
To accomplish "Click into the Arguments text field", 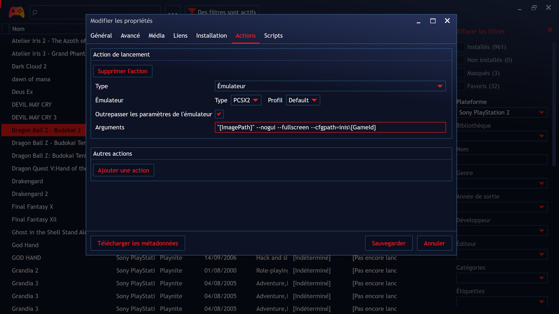I will pos(330,127).
